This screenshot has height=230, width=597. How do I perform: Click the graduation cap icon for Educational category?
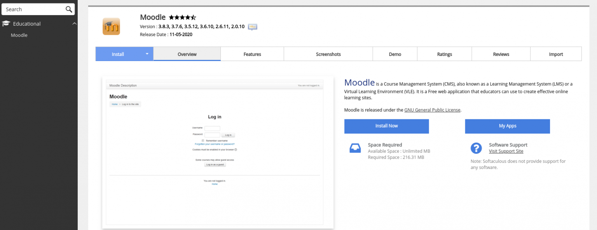6,23
